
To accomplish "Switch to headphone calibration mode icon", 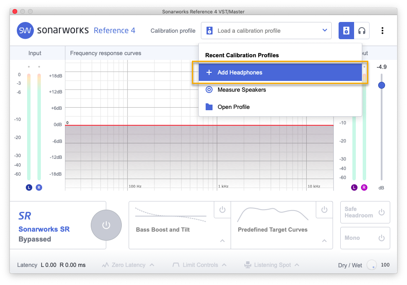I will coord(361,31).
